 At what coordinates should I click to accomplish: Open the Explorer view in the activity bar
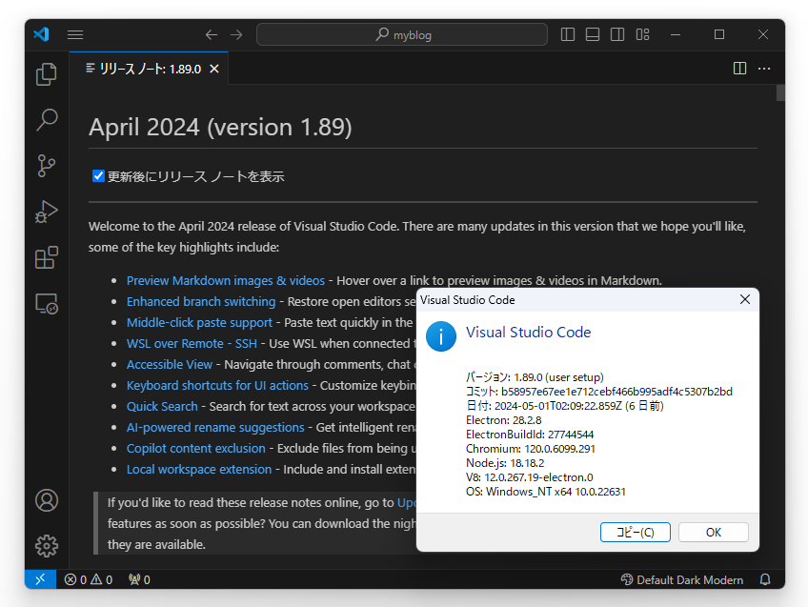[46, 74]
